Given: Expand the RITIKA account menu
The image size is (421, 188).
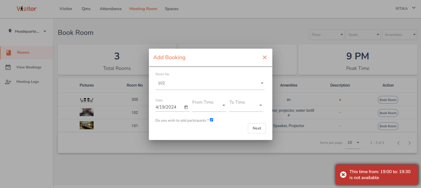Looking at the screenshot, I should 405,8.
